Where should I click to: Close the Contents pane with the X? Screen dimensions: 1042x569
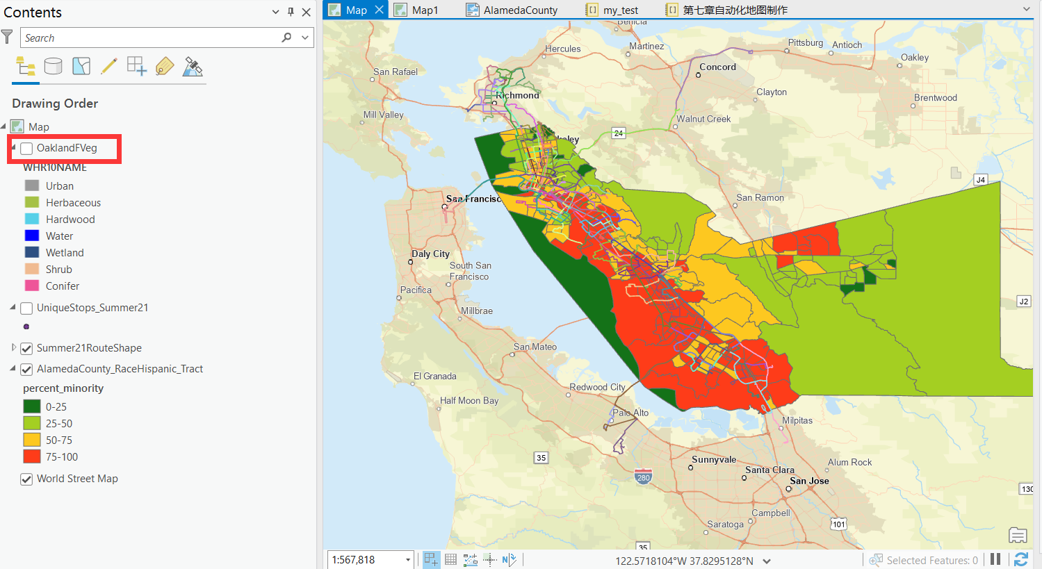point(307,12)
